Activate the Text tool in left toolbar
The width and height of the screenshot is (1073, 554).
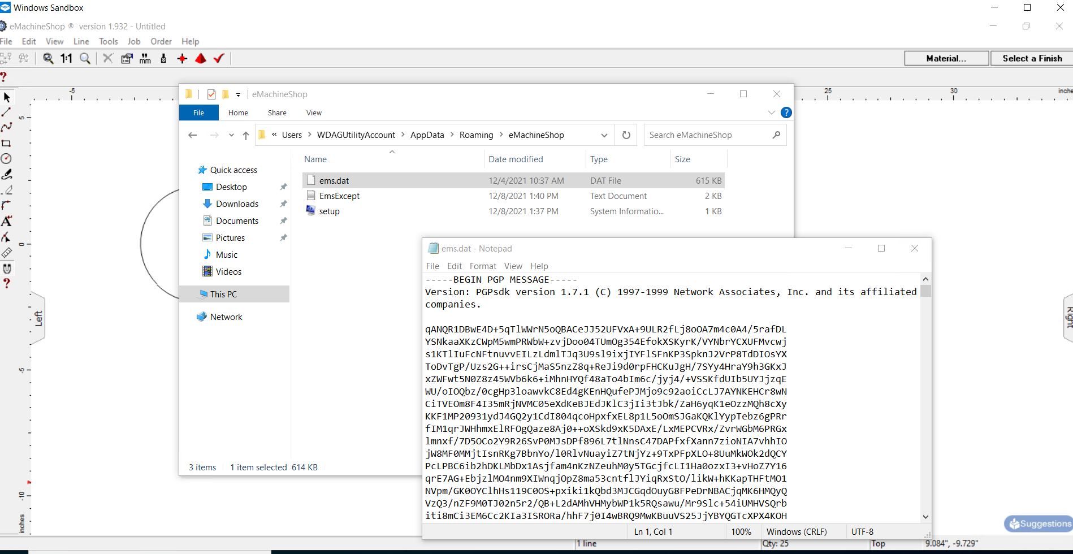6,221
